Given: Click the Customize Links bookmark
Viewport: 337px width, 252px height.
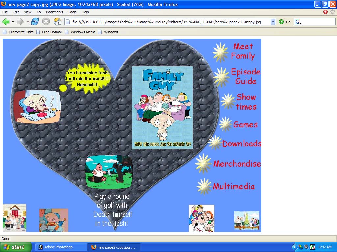Looking at the screenshot, I should pyautogui.click(x=21, y=32).
